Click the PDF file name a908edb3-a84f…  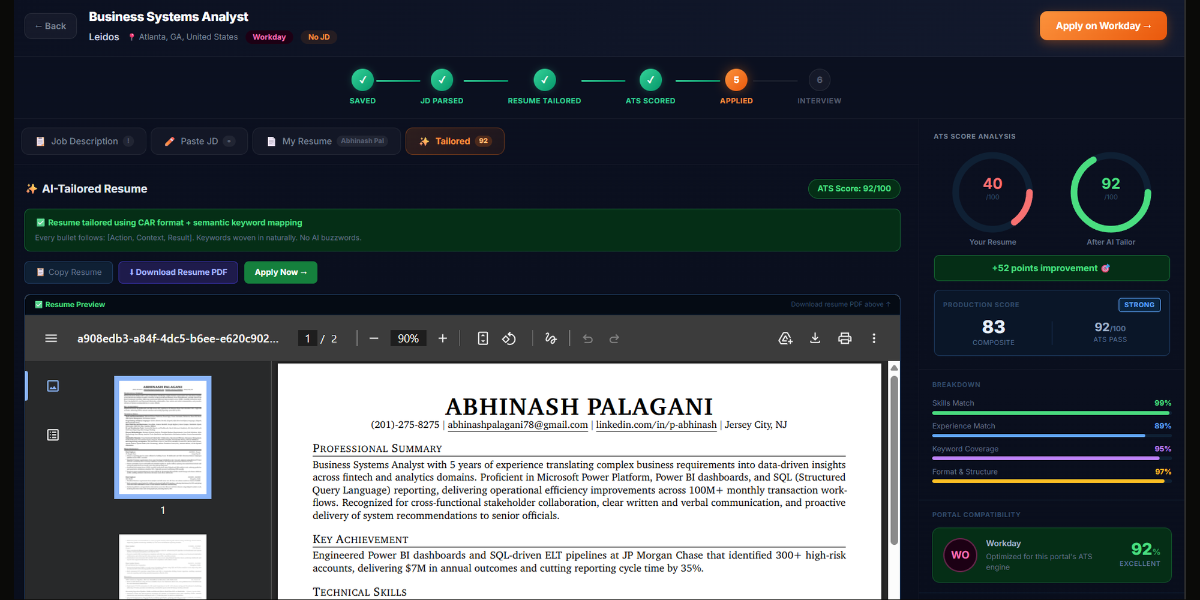(178, 338)
